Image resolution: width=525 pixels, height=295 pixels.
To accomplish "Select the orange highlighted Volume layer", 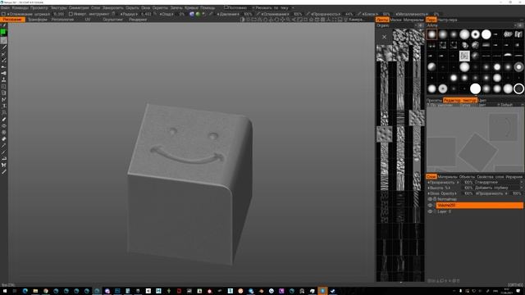I will [x=479, y=206].
